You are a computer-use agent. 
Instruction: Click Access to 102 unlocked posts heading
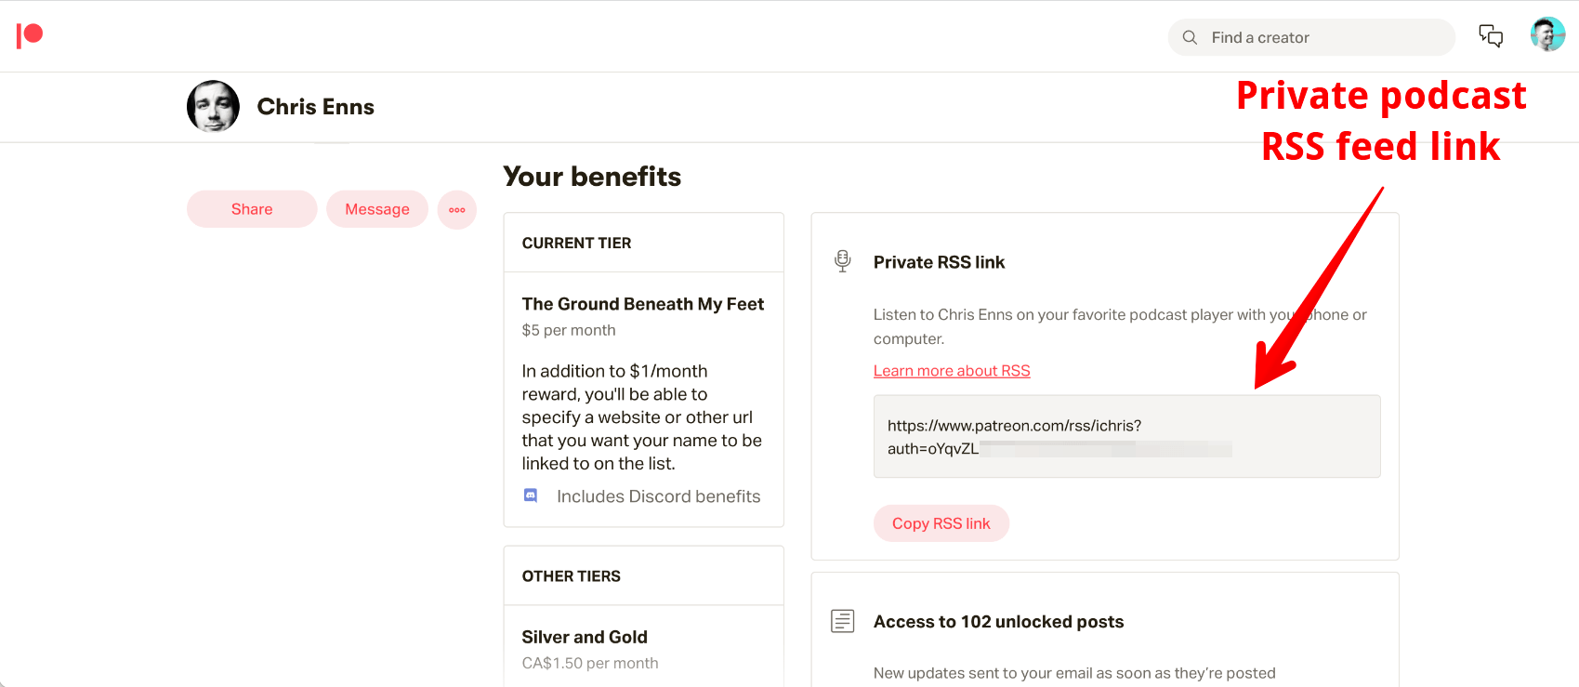pos(998,622)
